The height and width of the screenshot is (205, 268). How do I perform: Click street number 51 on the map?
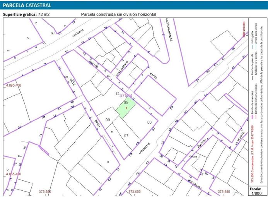pyautogui.click(x=118, y=170)
